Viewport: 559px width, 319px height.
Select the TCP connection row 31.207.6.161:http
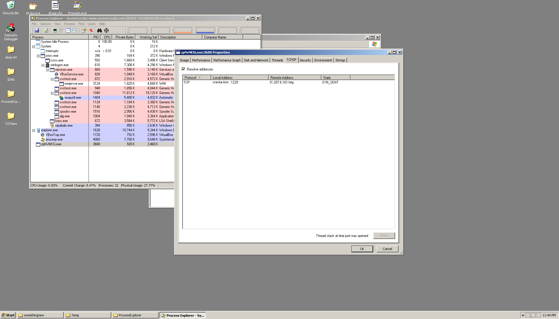pyautogui.click(x=288, y=82)
